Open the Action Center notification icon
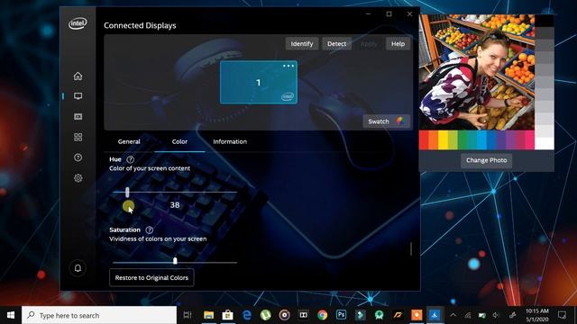This screenshot has height=324, width=577. 562,315
